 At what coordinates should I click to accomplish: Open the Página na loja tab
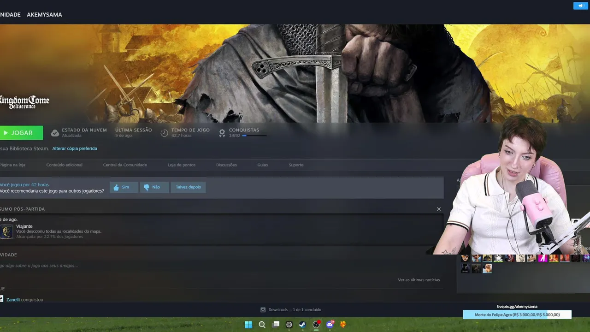(12, 165)
